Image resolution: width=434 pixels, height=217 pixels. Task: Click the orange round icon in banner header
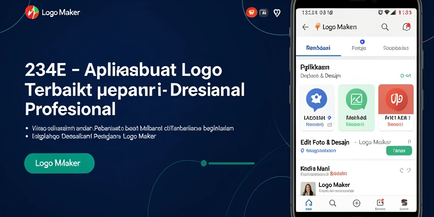(251, 12)
